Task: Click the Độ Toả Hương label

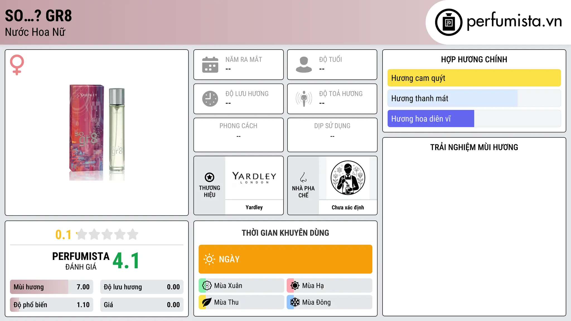Action: pos(341,94)
